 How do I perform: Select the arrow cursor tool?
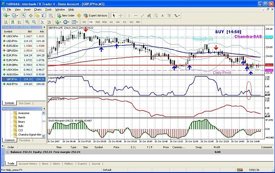pyautogui.click(x=114, y=15)
